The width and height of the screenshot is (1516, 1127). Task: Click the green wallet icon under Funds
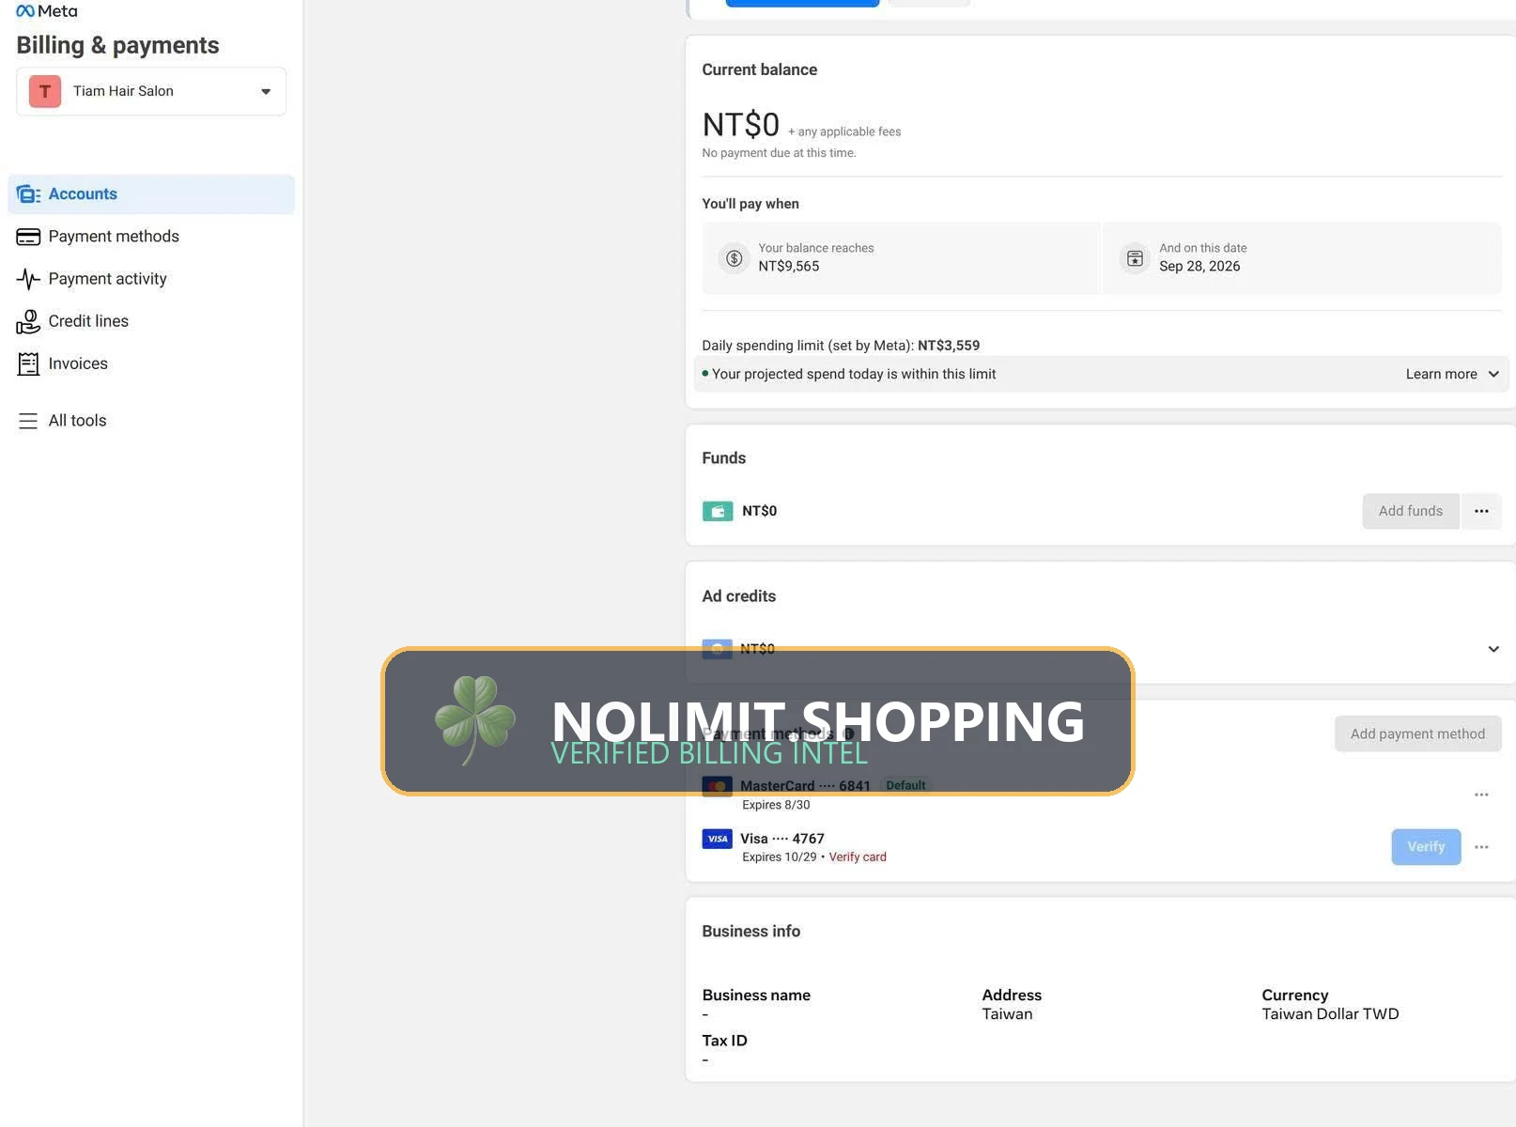(718, 511)
